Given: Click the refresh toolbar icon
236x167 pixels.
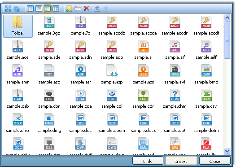Looking at the screenshot, I should click(17, 9).
